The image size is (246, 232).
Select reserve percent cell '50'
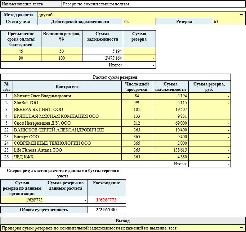[62, 51]
